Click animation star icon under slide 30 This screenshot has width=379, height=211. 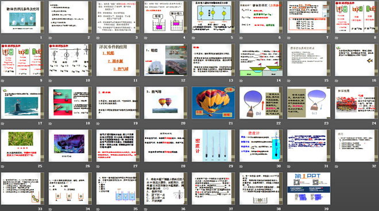241,166
